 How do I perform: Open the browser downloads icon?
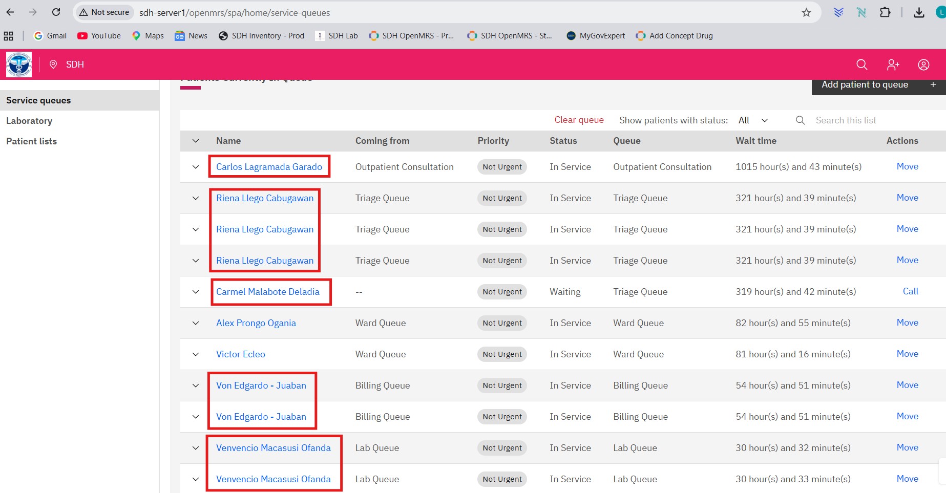pos(919,12)
